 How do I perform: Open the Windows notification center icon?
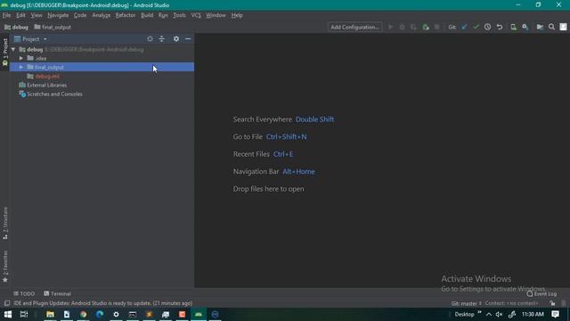point(555,314)
